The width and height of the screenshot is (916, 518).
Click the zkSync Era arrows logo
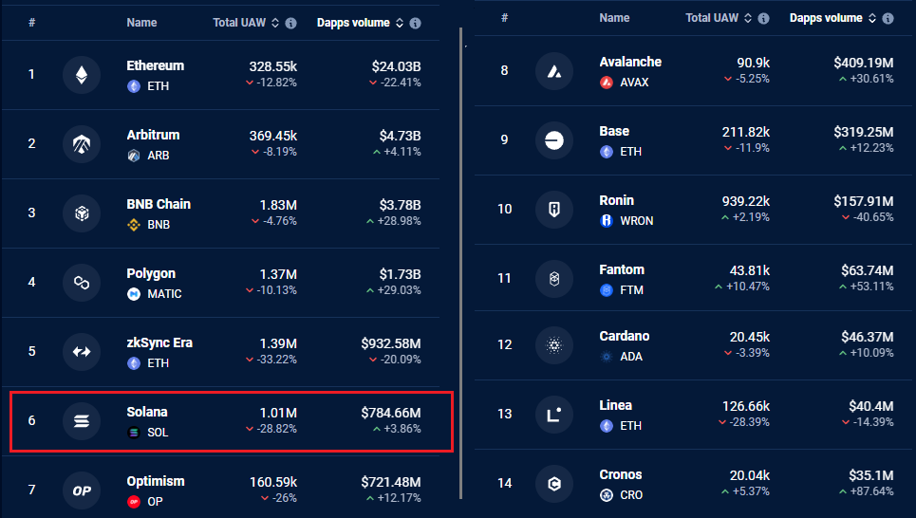[x=82, y=352]
